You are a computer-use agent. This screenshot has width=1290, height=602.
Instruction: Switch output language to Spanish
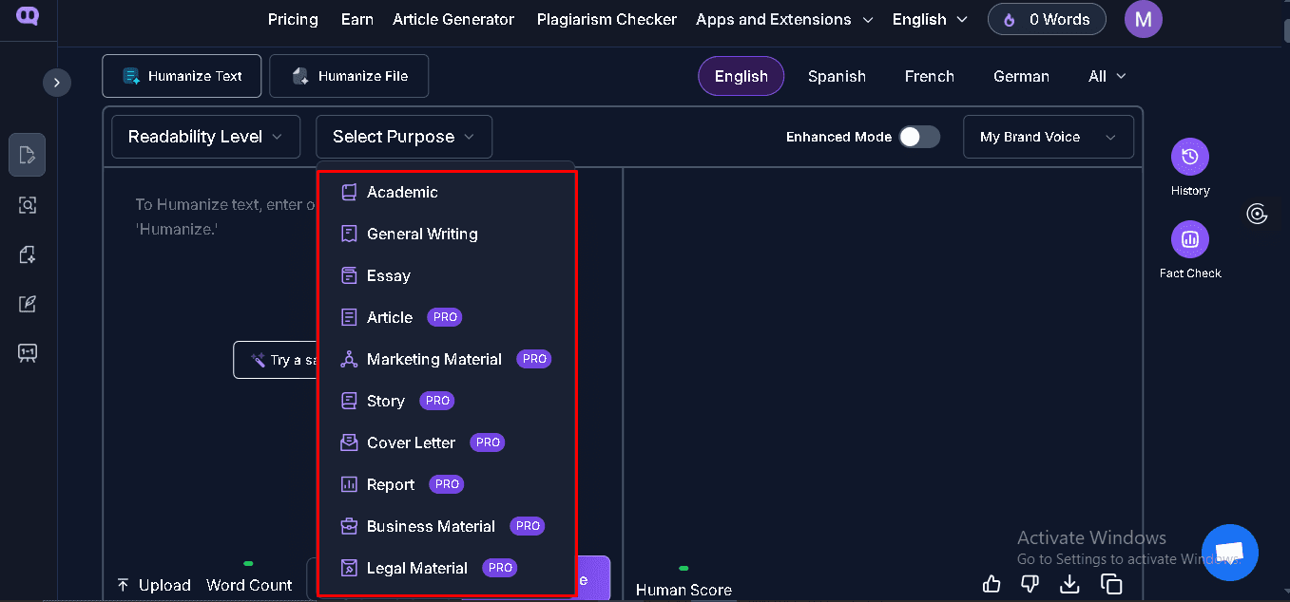point(837,76)
